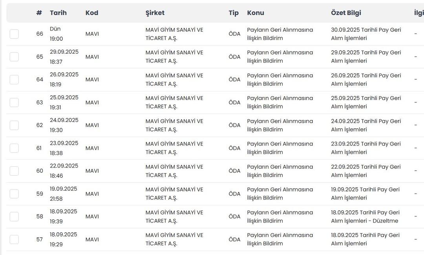Mark the checkbox for row 61
The width and height of the screenshot is (424, 255).
[x=14, y=148]
